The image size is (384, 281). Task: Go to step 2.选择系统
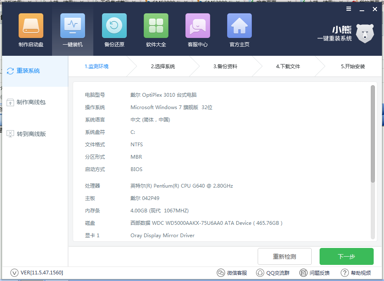click(x=163, y=67)
